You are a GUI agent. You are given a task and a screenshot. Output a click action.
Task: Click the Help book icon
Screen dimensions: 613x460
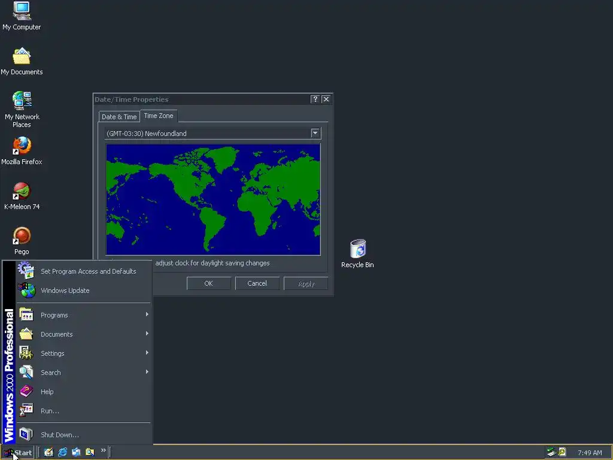26,391
